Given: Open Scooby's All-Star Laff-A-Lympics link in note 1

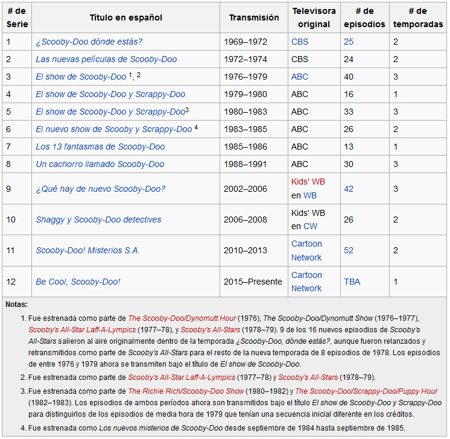Looking at the screenshot, I should 82,330.
